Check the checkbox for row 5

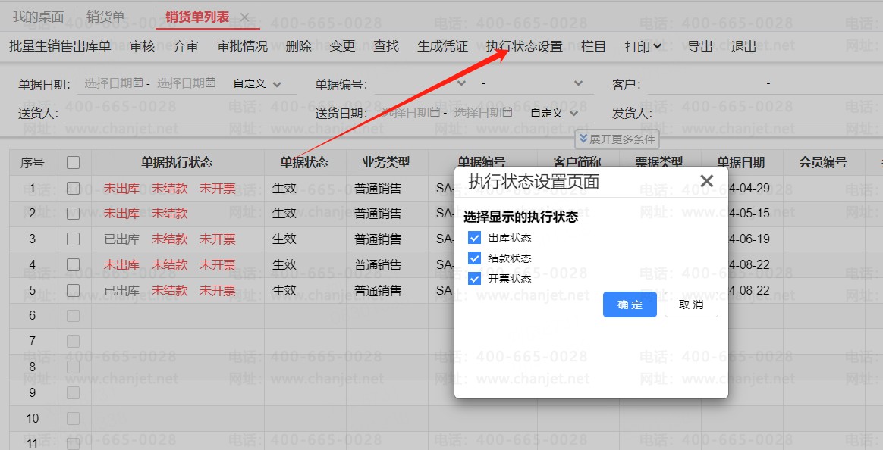74,290
